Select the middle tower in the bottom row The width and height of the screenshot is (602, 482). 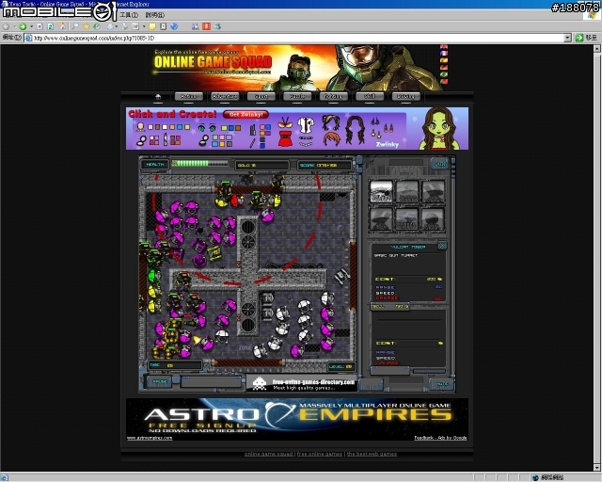tap(407, 219)
